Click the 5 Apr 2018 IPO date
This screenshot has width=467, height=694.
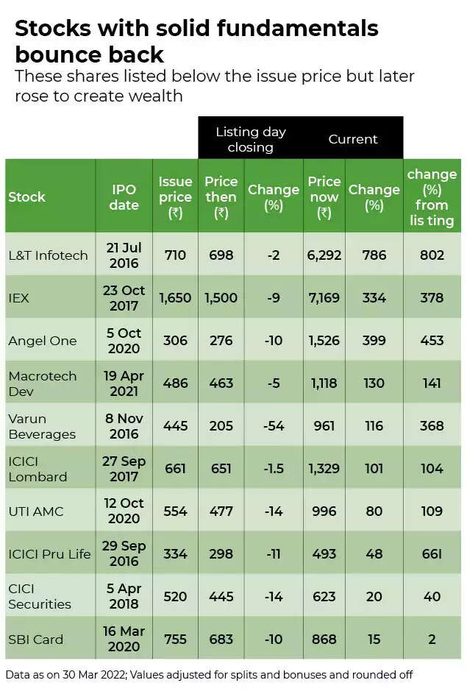[124, 596]
